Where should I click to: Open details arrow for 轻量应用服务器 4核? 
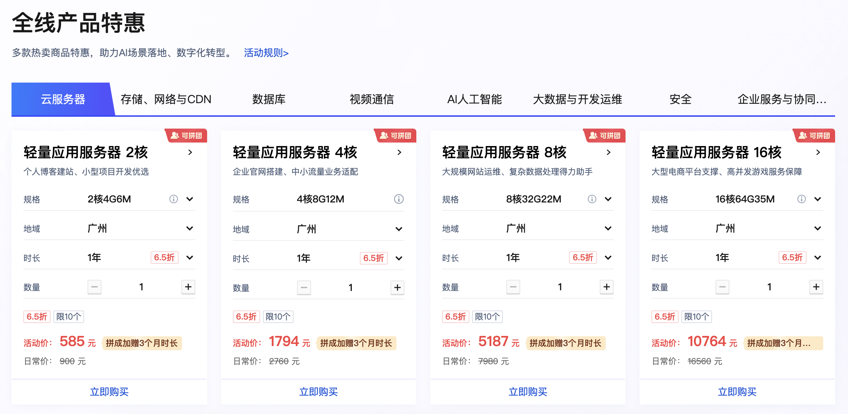tap(399, 152)
